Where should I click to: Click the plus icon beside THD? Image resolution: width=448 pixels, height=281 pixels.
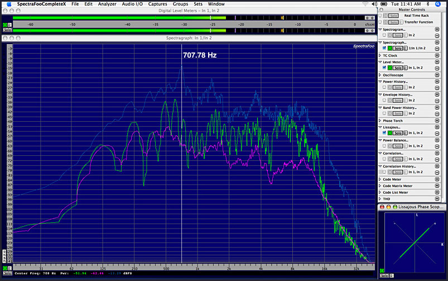[x=437, y=198]
